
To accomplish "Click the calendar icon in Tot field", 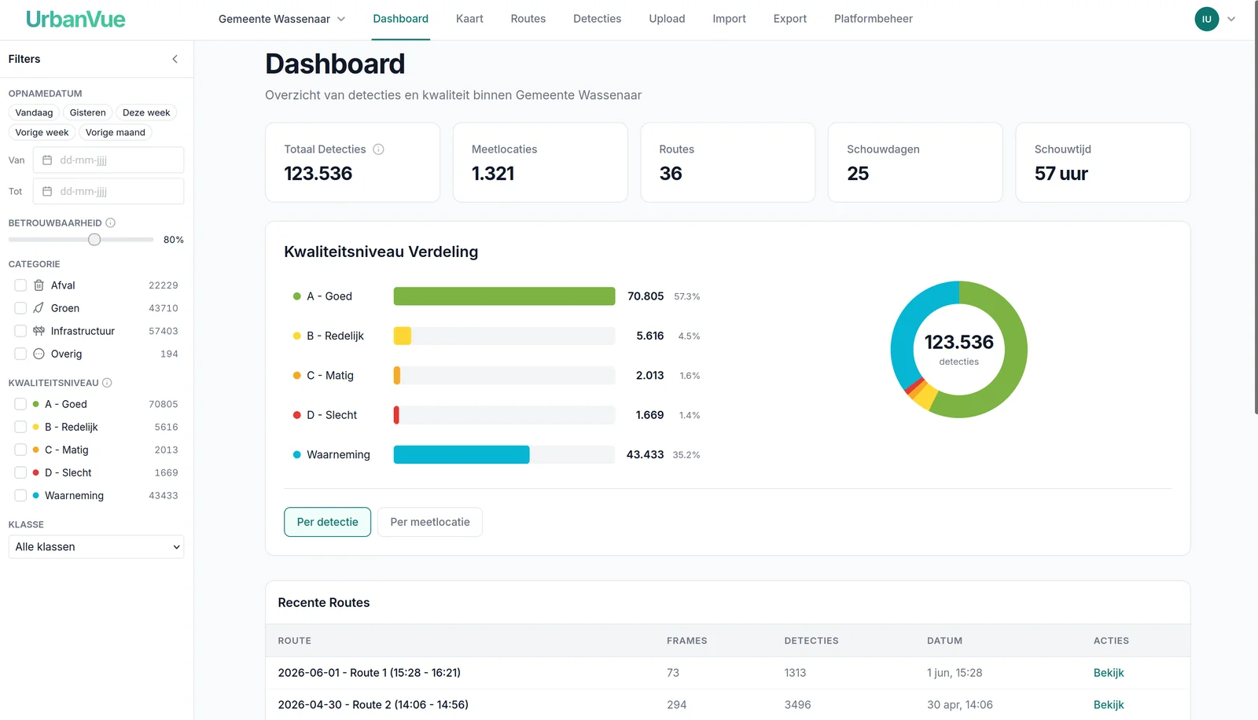I will click(x=47, y=191).
